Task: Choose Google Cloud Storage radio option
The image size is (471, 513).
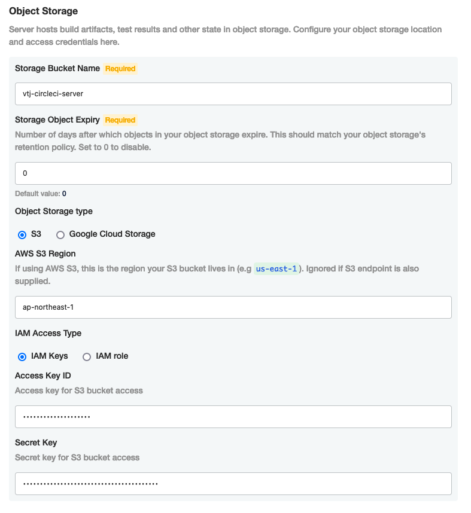Action: (60, 234)
